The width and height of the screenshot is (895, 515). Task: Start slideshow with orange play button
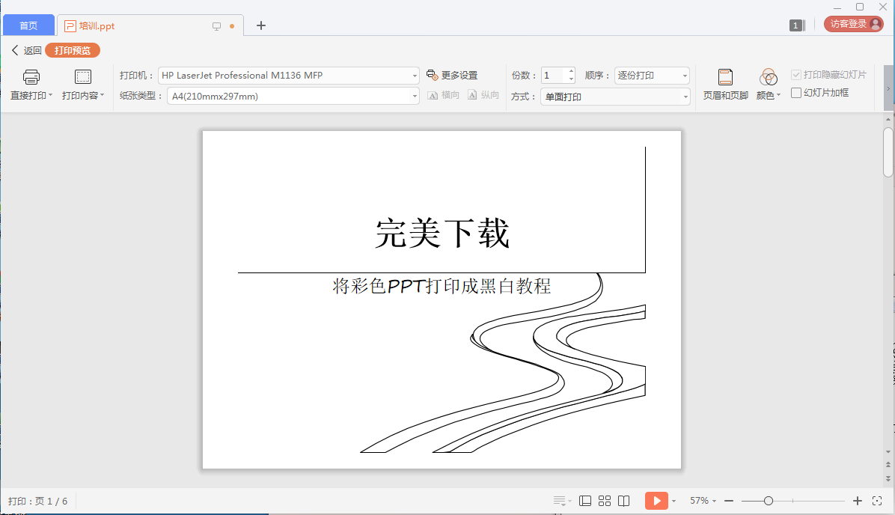[656, 501]
